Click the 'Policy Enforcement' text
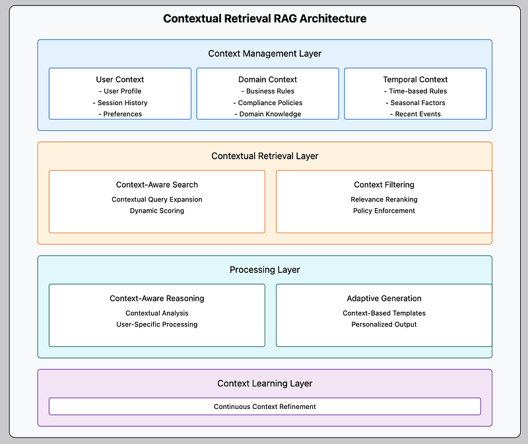Viewport: 528px width, 444px height. [384, 211]
